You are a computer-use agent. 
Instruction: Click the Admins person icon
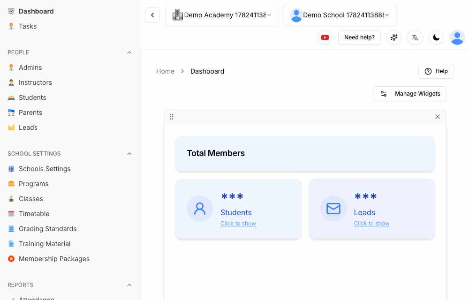point(11,67)
